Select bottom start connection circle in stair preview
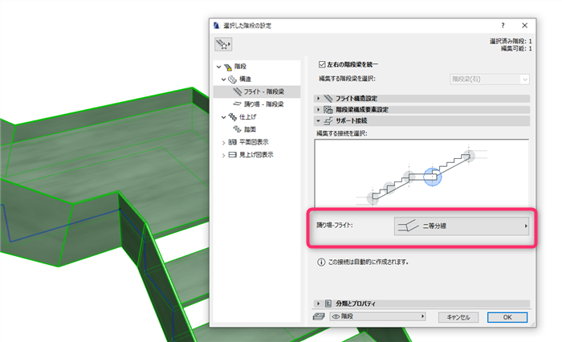The height and width of the screenshot is (342, 562). tap(373, 197)
